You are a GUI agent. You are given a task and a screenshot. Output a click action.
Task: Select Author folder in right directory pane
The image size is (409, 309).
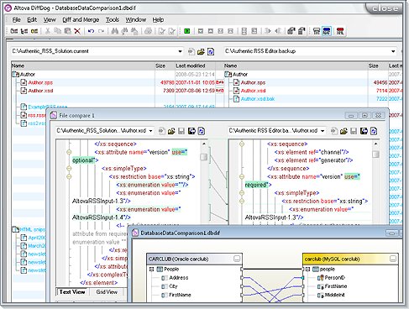point(240,74)
